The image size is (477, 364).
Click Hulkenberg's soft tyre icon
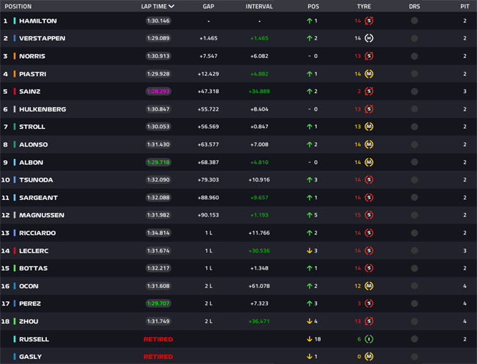(x=369, y=109)
